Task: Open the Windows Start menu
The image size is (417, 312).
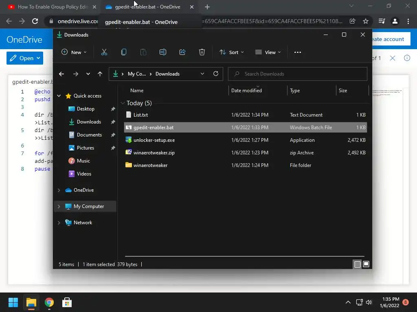Action: tap(13, 302)
